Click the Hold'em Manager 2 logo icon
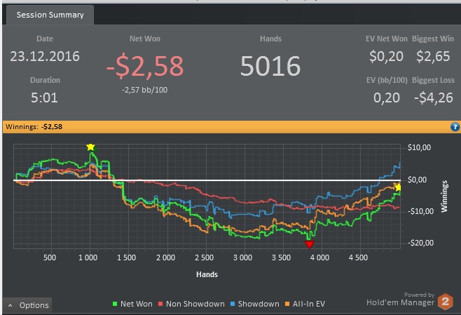Image resolution: width=461 pixels, height=315 pixels. pyautogui.click(x=446, y=302)
